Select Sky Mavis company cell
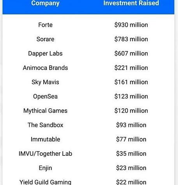The width and height of the screenshot is (178, 185). (45, 82)
